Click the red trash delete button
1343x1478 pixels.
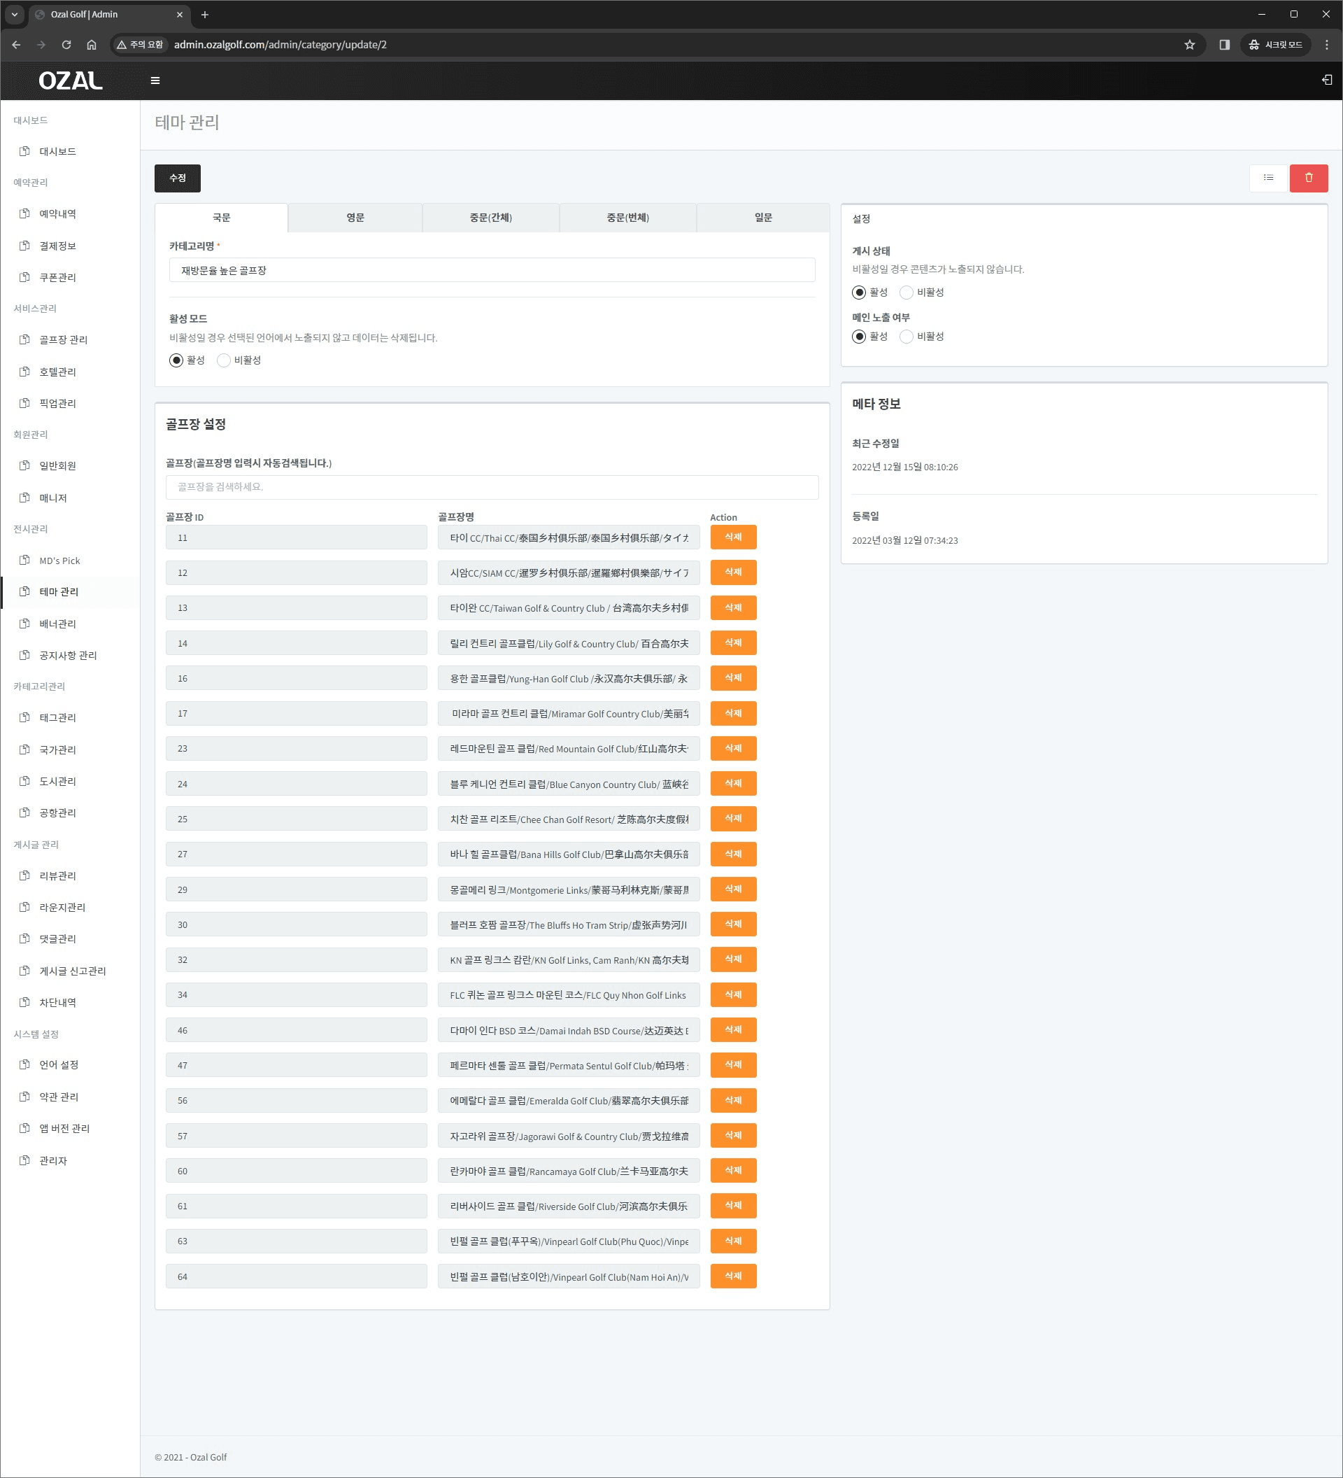[x=1308, y=178]
